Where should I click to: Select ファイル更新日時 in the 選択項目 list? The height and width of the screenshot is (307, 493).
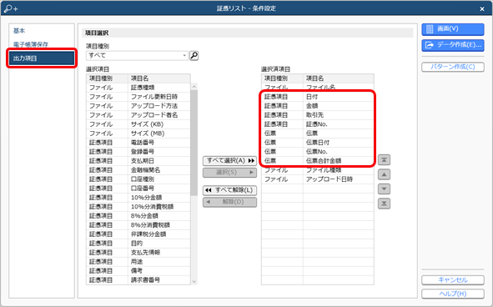point(138,97)
